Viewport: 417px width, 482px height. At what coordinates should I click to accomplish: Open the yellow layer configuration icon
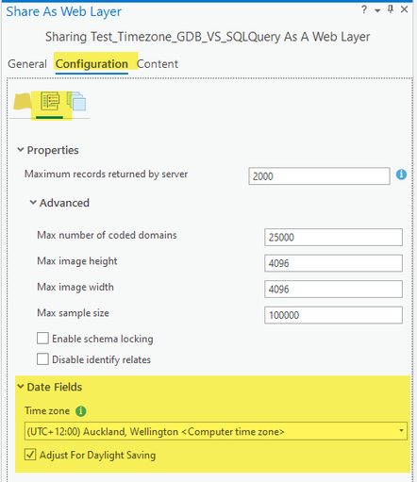click(x=23, y=101)
